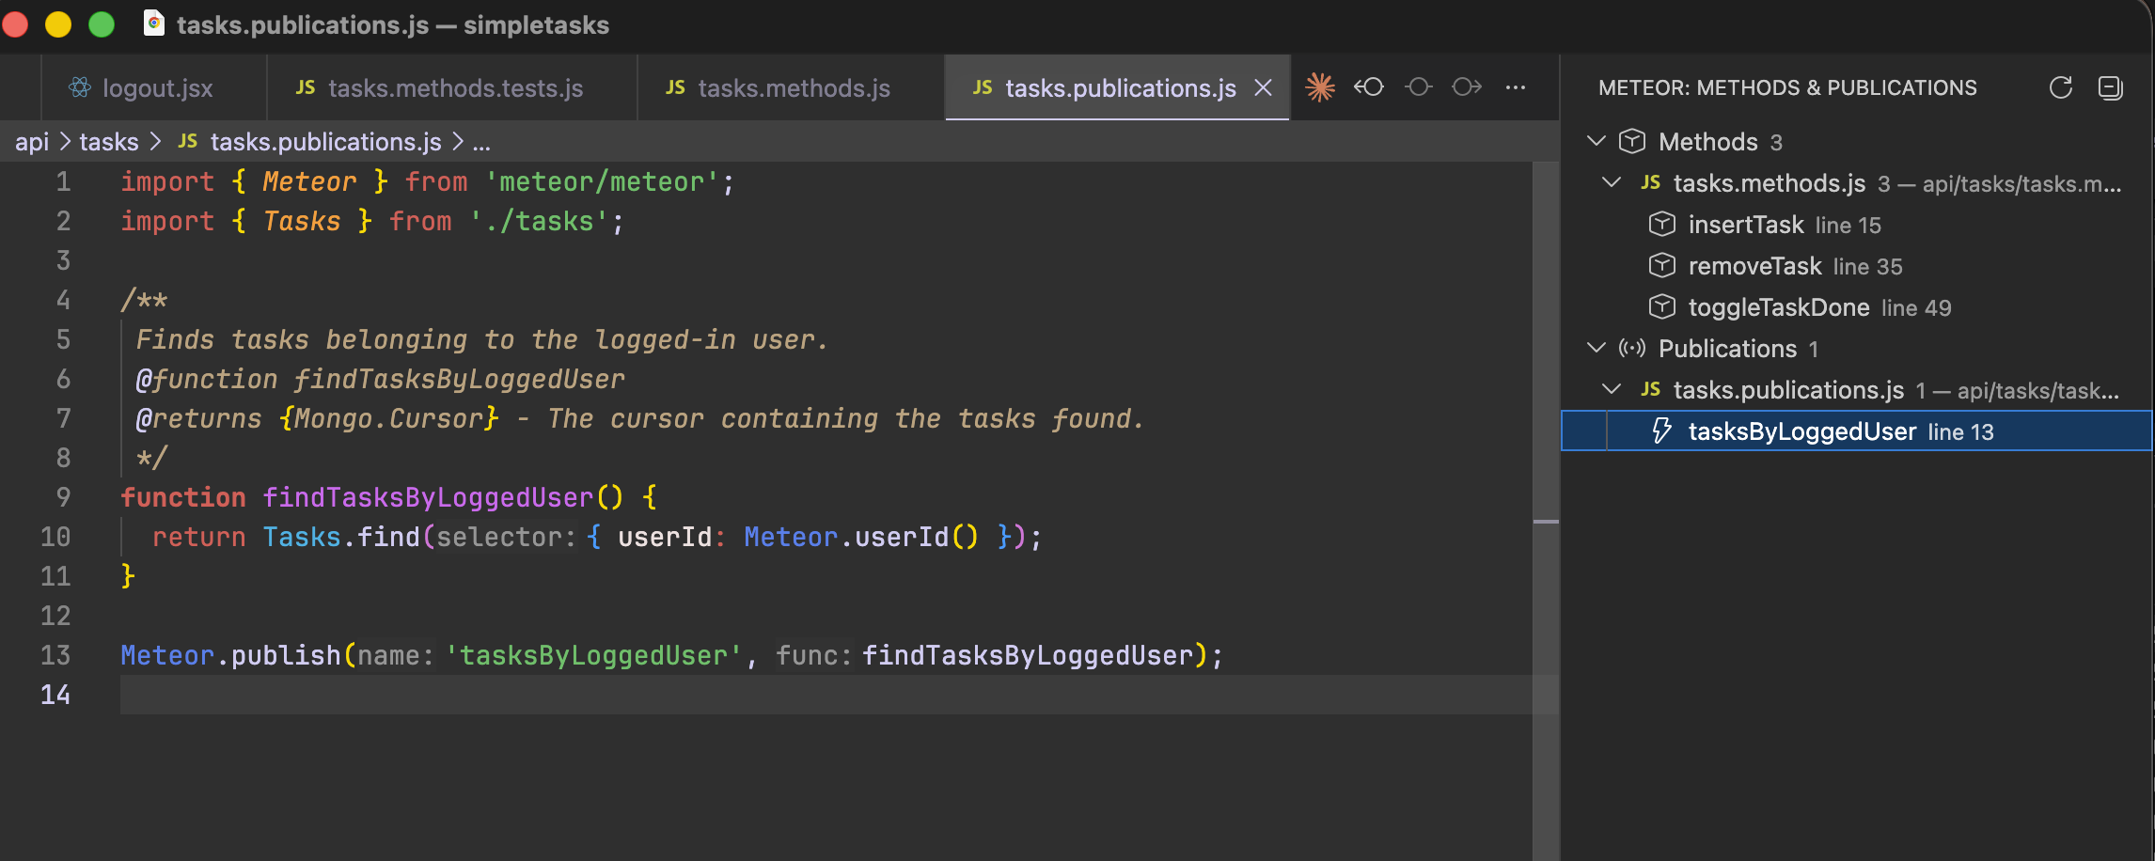Viewport: 2155px width, 861px height.
Task: Go to next change arrow icon
Action: [x=1467, y=87]
